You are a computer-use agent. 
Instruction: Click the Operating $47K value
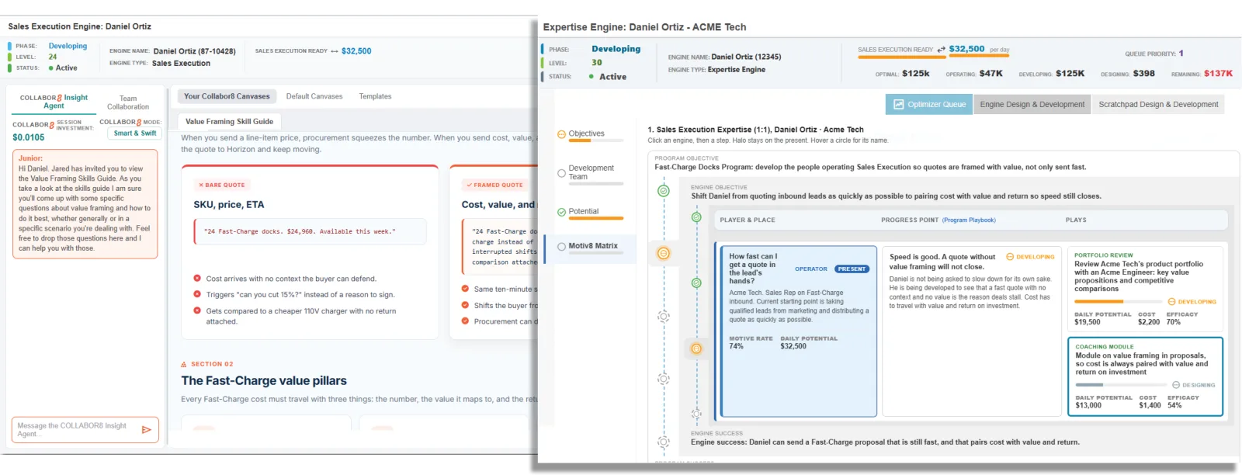[990, 74]
